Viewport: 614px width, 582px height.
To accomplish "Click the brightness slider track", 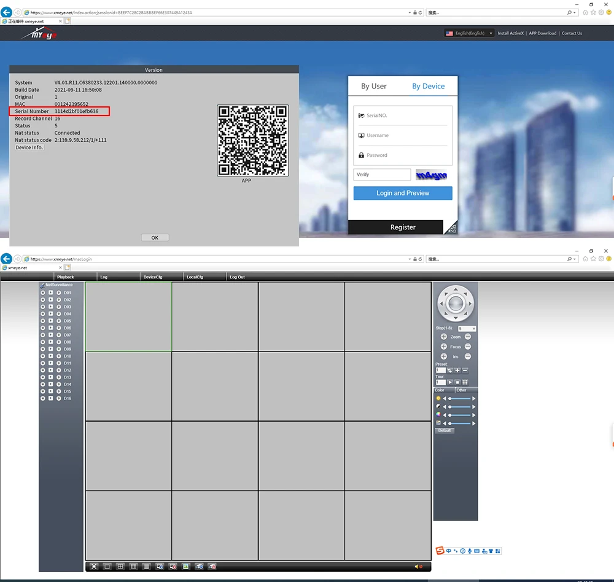I will 460,399.
